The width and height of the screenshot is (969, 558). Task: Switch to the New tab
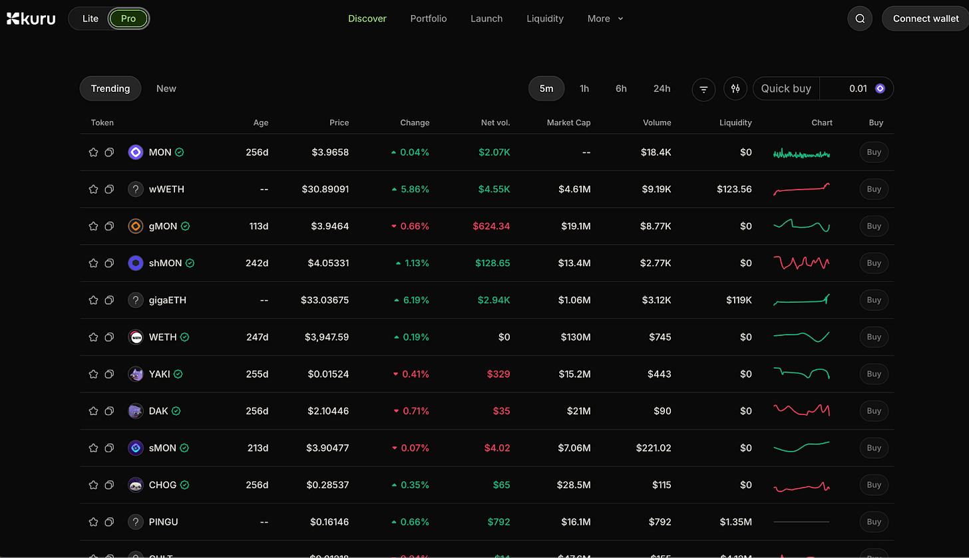166,88
